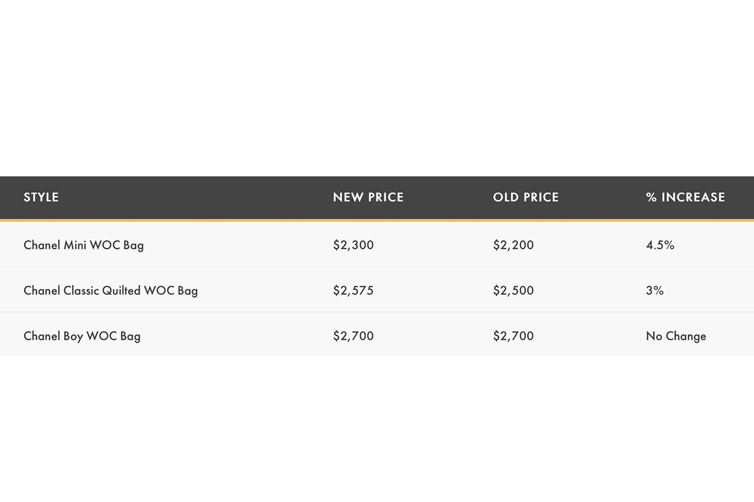Click the Boy WOC Bag new price
Screen dimensions: 754x502
coord(353,336)
